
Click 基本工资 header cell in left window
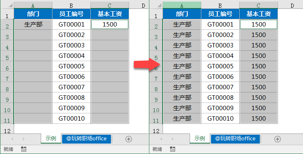tap(110, 14)
